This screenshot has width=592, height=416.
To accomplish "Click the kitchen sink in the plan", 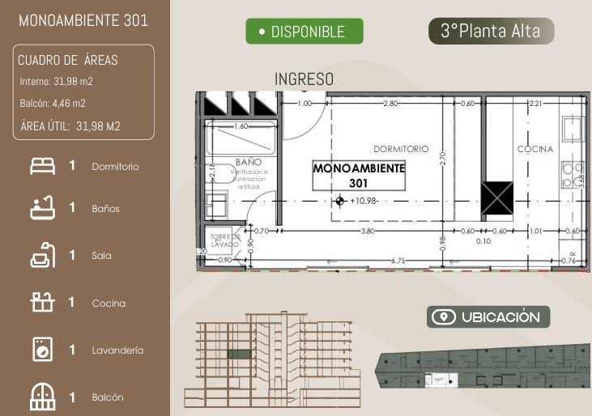I will coord(573,129).
